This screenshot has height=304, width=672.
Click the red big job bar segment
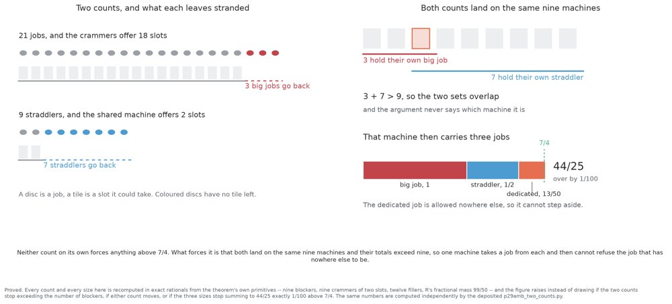click(x=415, y=170)
